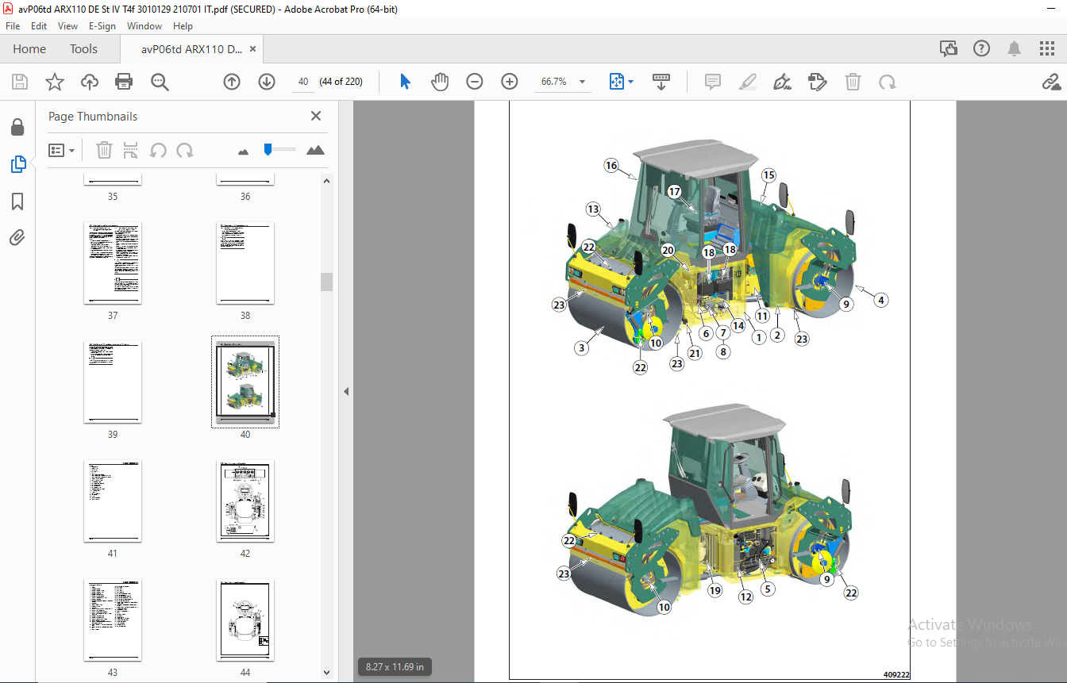The width and height of the screenshot is (1067, 683).
Task: Switch to the Tools tab
Action: coord(83,48)
